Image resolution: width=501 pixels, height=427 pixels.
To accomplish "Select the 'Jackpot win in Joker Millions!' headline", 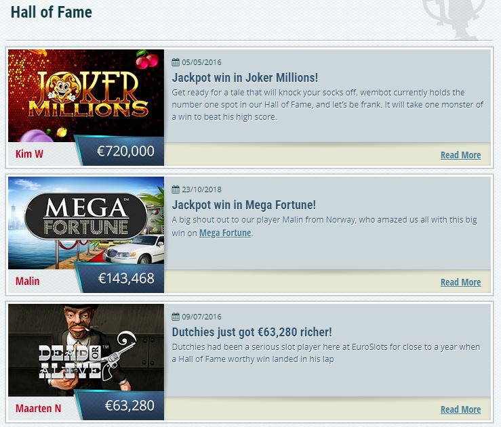I will 245,78.
